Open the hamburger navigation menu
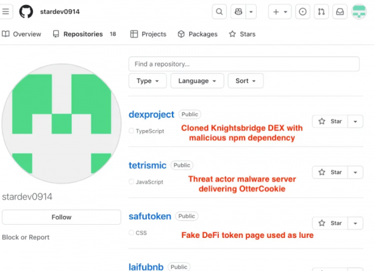 tap(7, 12)
